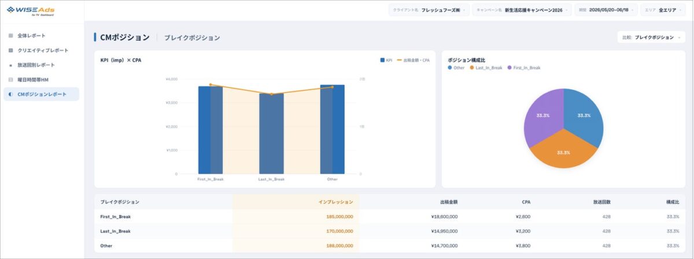Toggle the 出稿金額・CPA line legend
This screenshot has width=694, height=259.
click(x=413, y=60)
